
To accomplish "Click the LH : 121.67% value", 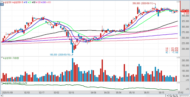I will 172,48.
